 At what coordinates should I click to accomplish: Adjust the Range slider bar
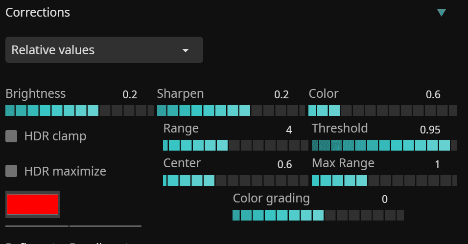tap(236, 145)
